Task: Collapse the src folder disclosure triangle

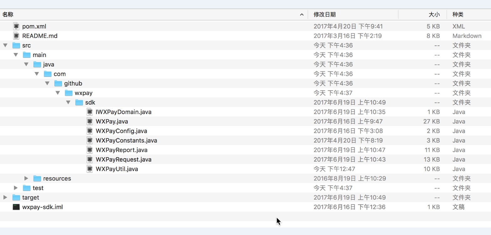Action: 5,45
